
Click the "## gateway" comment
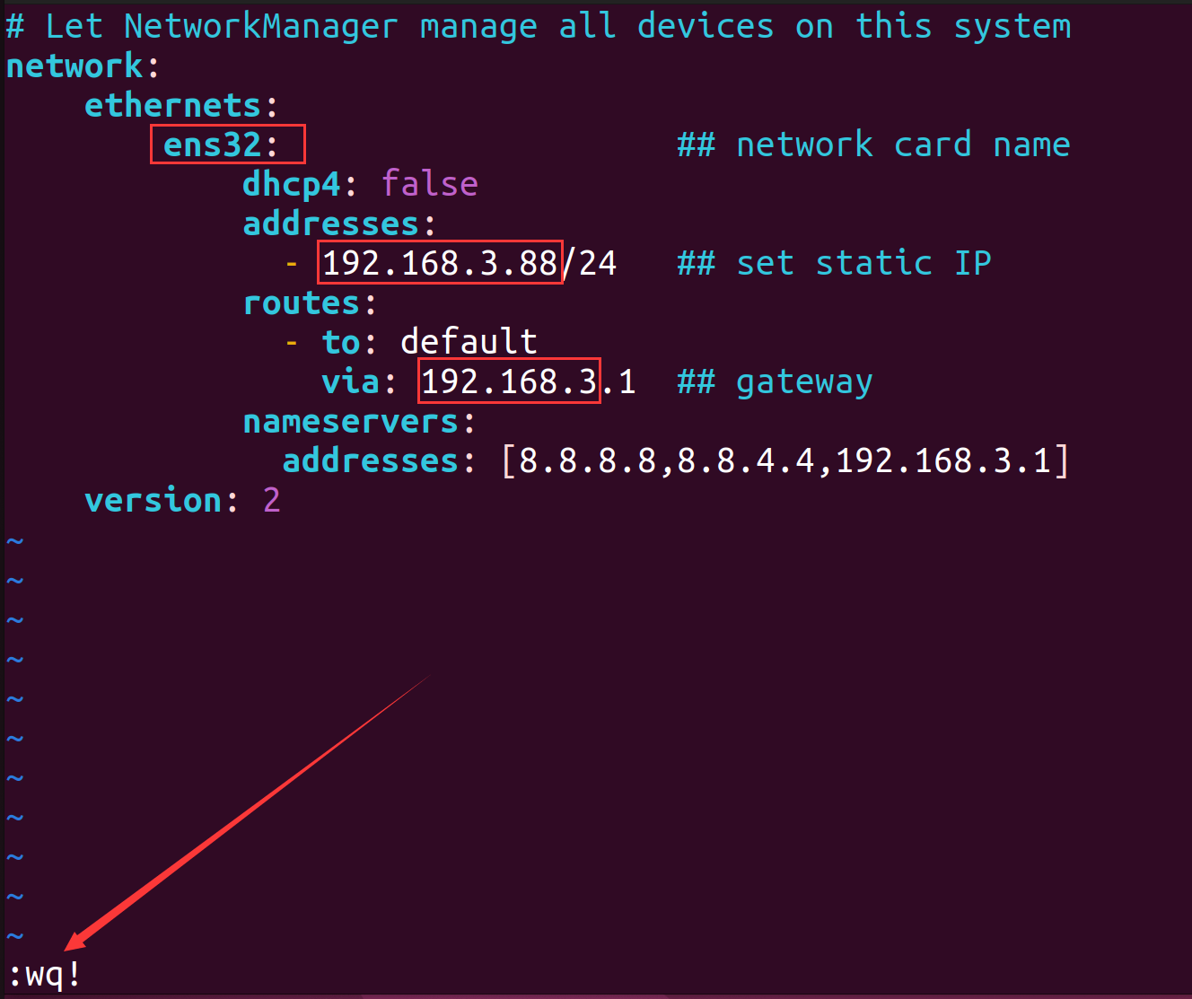coord(774,381)
